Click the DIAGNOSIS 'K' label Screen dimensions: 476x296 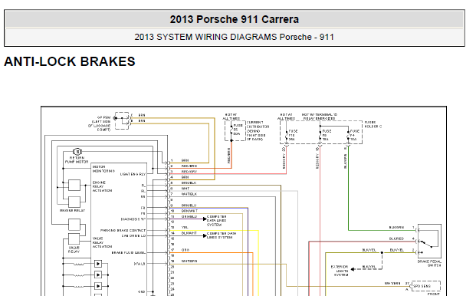[x=133, y=219]
